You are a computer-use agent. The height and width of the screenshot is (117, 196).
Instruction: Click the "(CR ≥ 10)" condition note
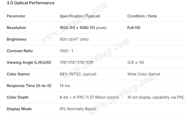[x=136, y=63]
